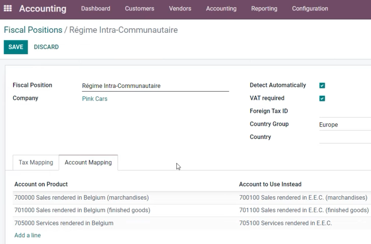Open the Country dropdown field

pyautogui.click(x=345, y=137)
